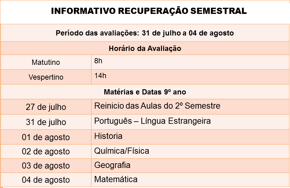Select the 03 de agosto date cell
Image resolution: width=290 pixels, height=188 pixels.
coord(46,165)
